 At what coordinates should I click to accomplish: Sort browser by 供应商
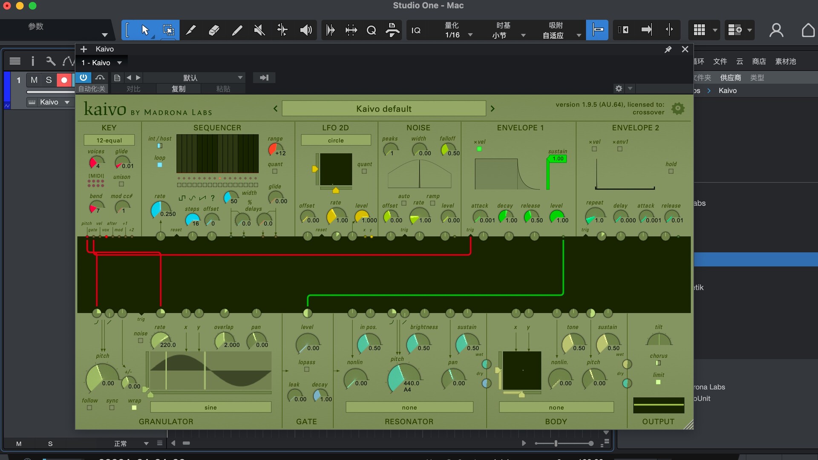(x=731, y=78)
